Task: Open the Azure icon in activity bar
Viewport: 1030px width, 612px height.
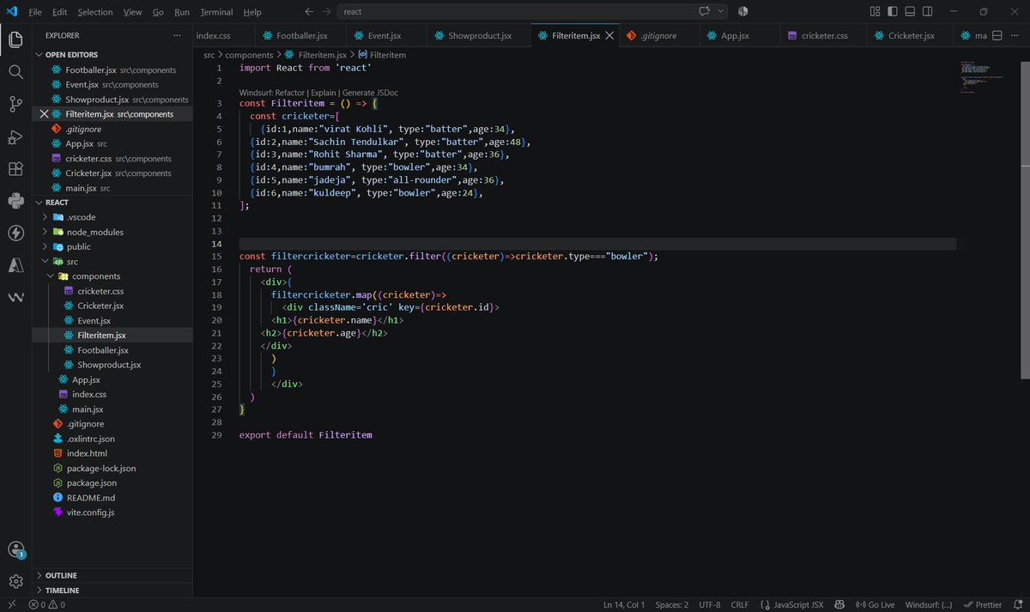Action: coord(15,265)
